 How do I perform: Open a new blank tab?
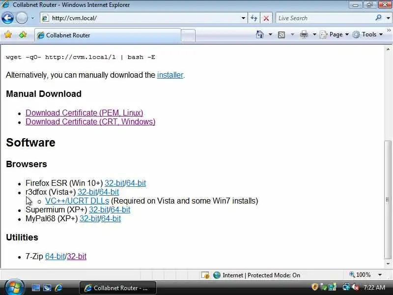(x=188, y=35)
